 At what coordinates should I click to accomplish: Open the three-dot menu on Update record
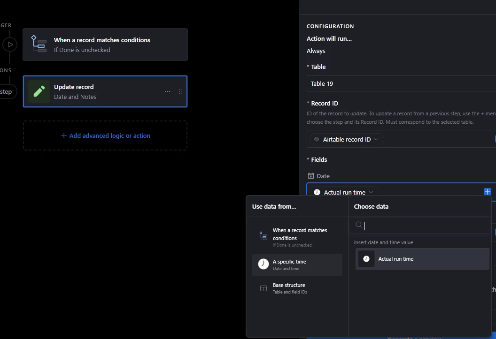click(168, 91)
